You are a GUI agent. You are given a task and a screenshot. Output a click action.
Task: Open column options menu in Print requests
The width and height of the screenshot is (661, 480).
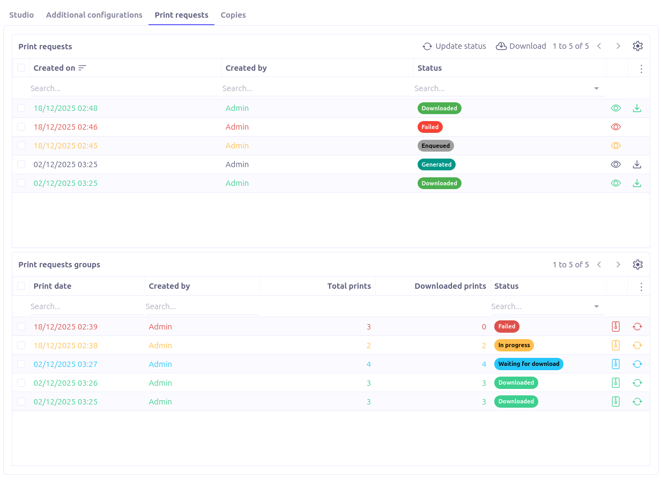pos(641,69)
